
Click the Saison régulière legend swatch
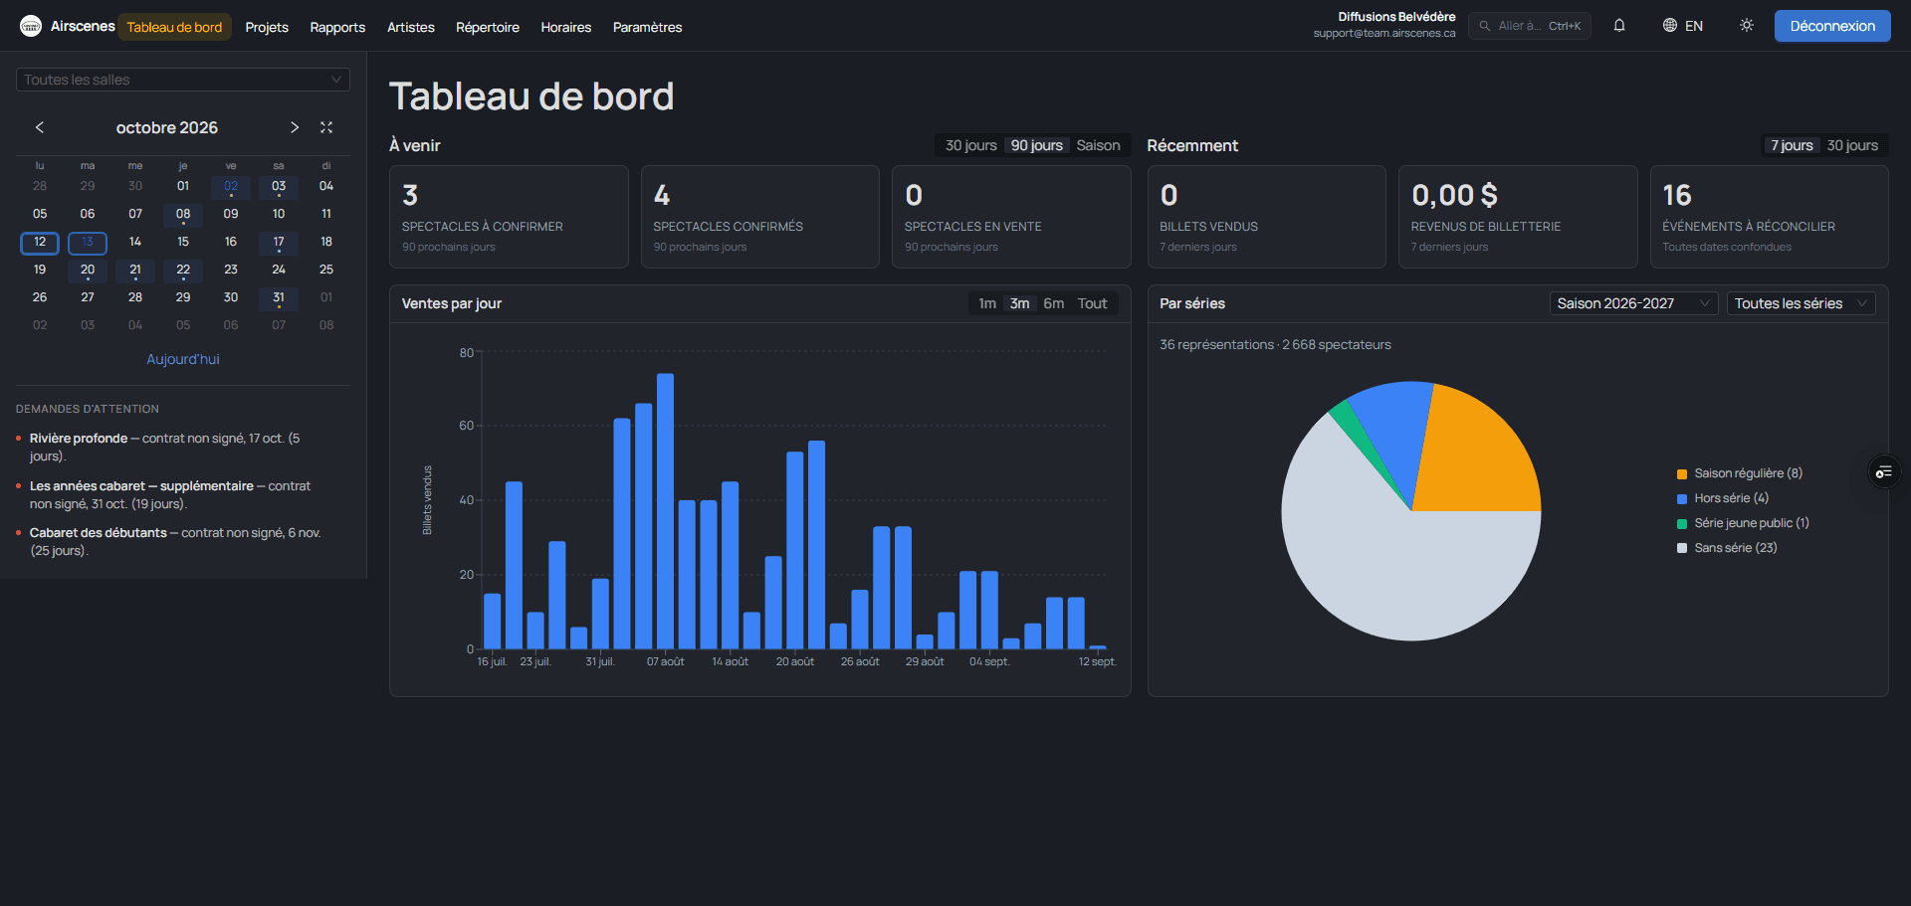click(1682, 474)
